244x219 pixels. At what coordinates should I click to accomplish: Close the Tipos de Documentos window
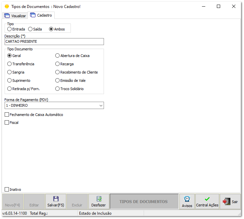pyautogui.click(x=234, y=6)
